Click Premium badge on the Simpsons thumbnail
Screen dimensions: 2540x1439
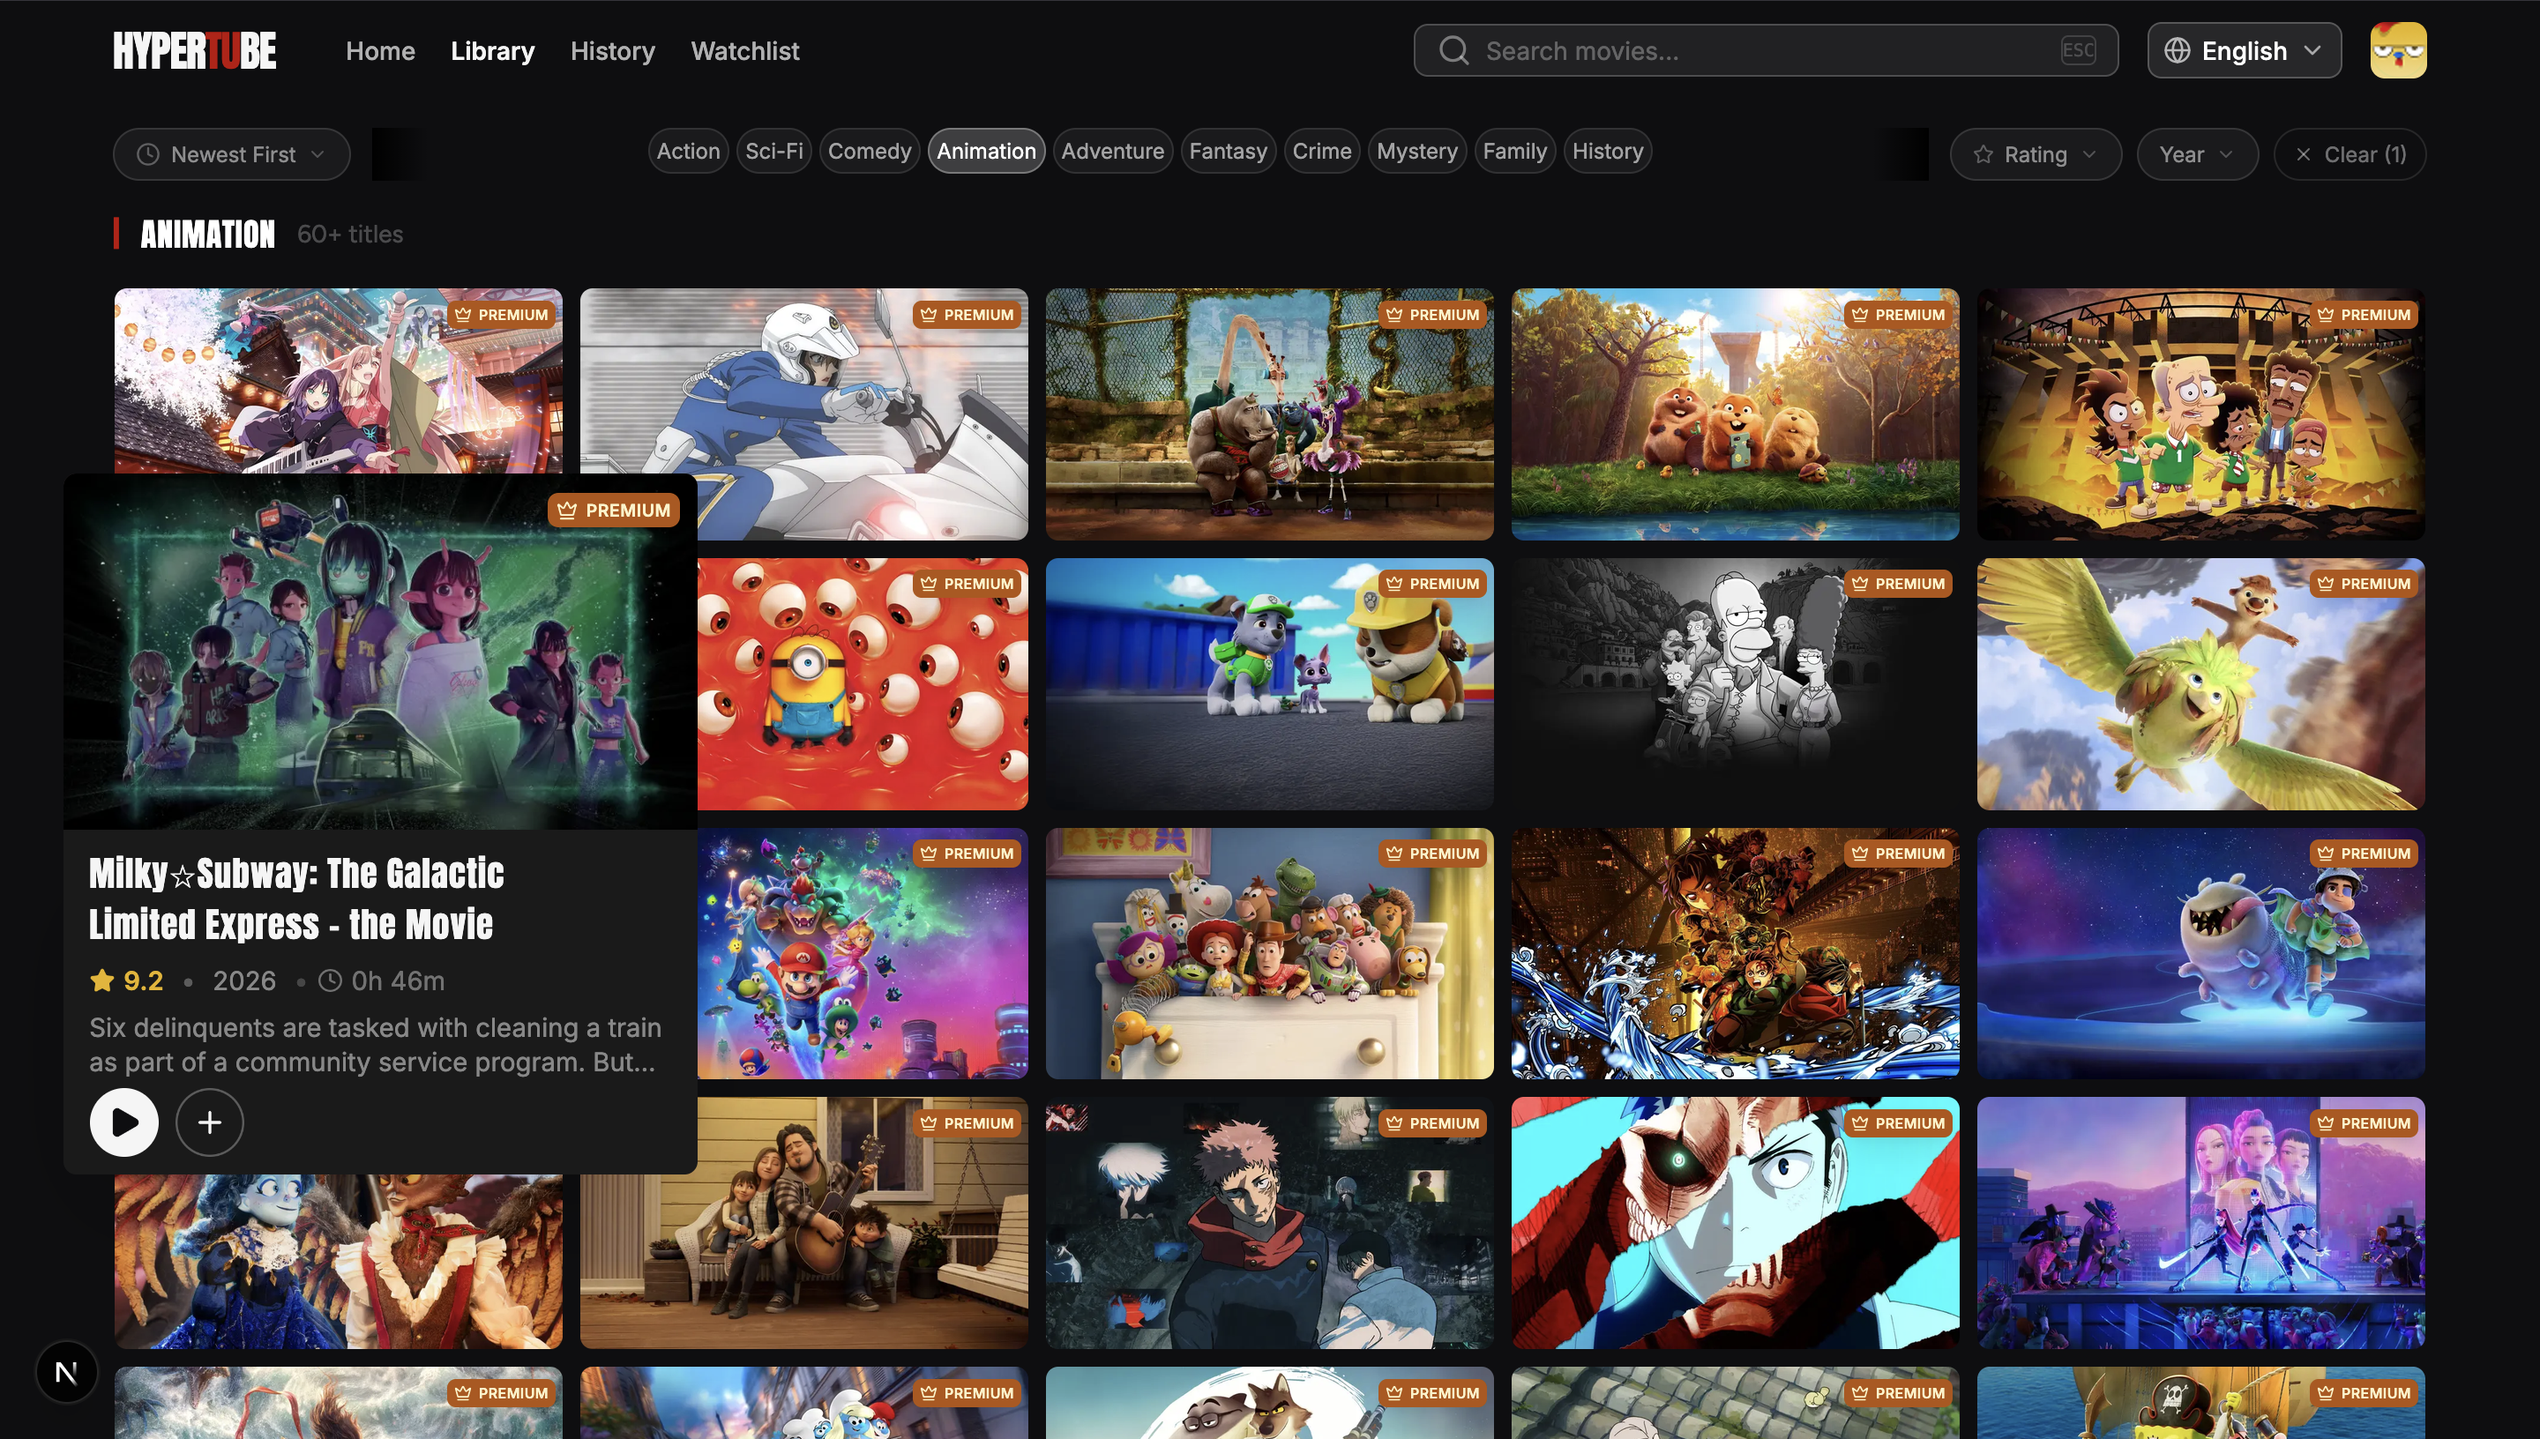1898,584
